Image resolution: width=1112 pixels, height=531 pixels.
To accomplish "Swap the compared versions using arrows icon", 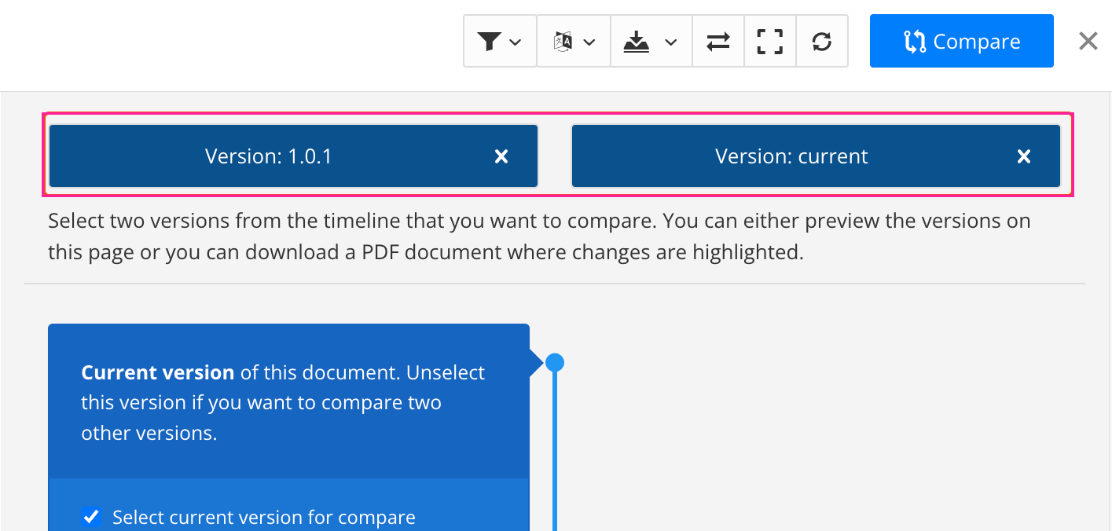I will pyautogui.click(x=718, y=42).
